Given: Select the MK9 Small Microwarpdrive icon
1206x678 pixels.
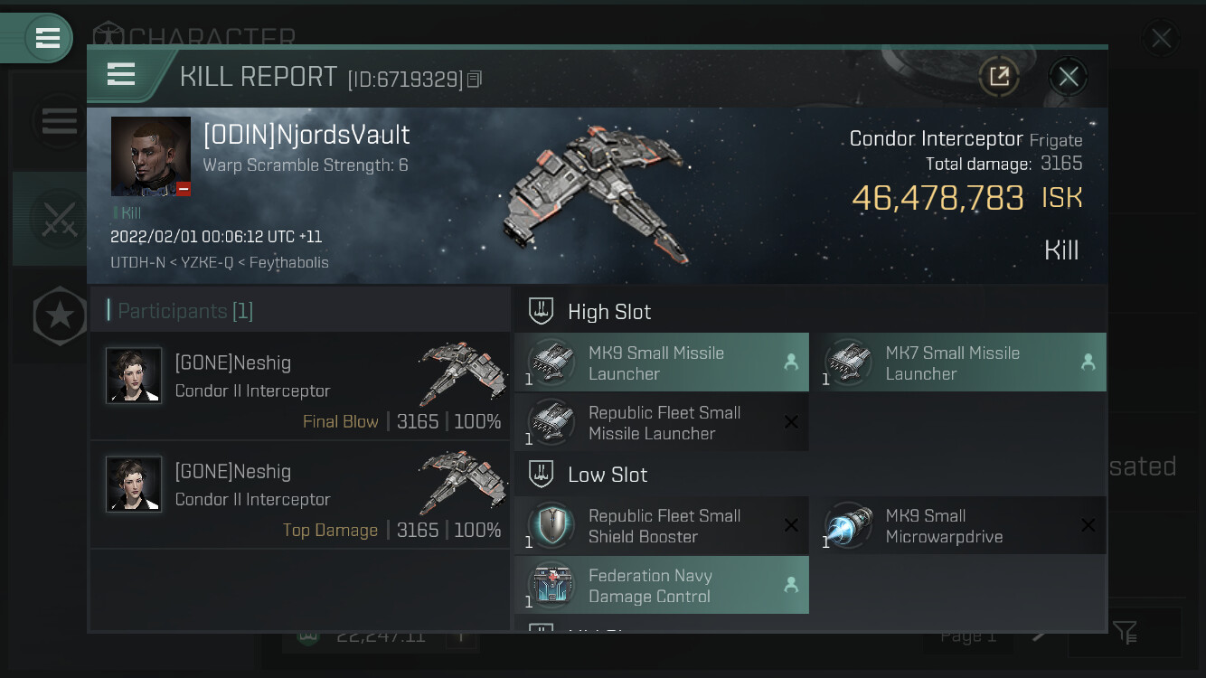Looking at the screenshot, I should click(849, 526).
